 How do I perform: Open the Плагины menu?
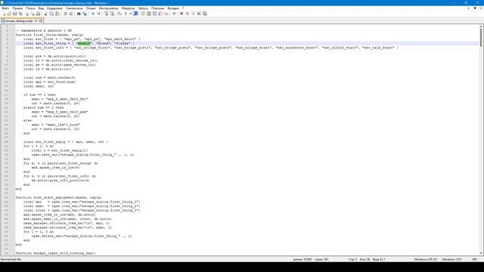(158, 8)
